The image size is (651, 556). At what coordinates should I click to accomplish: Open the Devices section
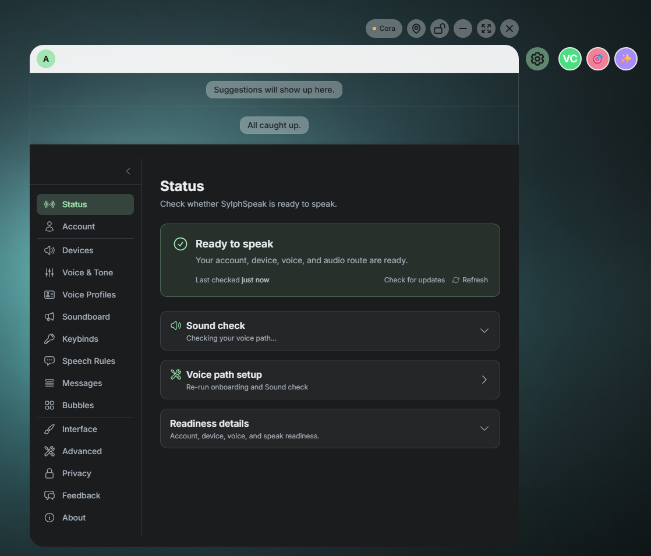pos(85,250)
